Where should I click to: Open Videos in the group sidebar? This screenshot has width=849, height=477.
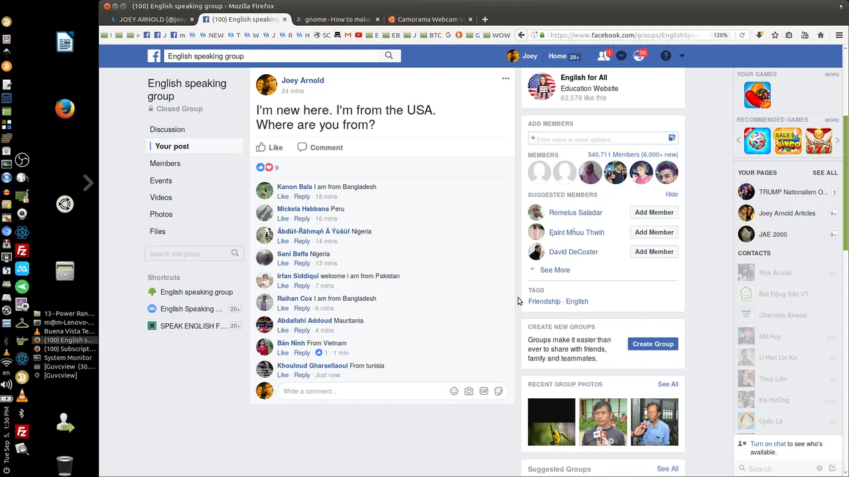(161, 197)
